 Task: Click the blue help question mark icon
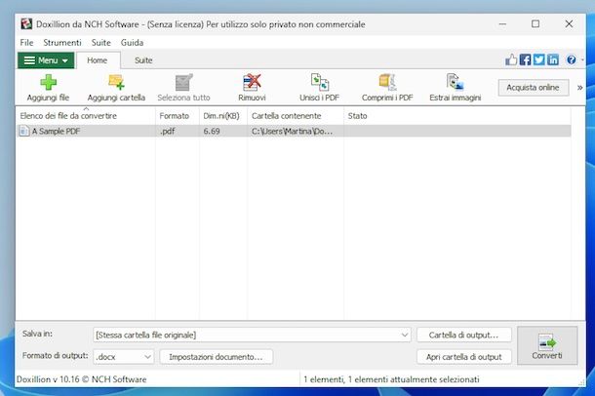coord(571,59)
